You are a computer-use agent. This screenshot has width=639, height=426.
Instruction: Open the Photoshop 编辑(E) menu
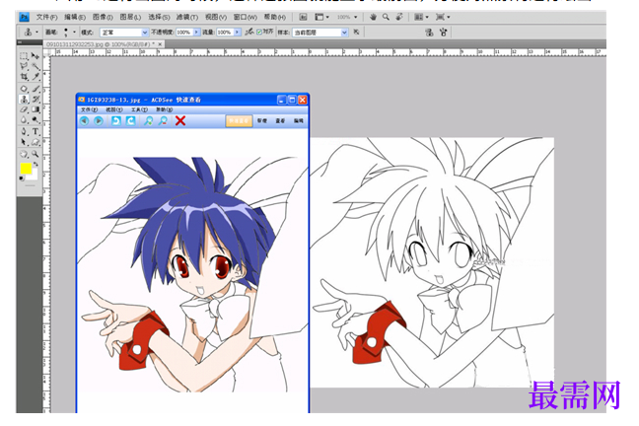click(75, 17)
